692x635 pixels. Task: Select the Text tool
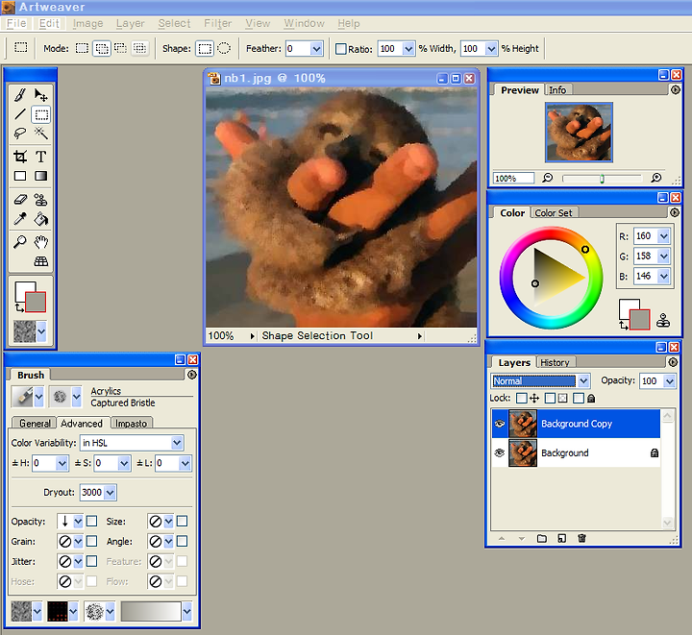pos(41,157)
